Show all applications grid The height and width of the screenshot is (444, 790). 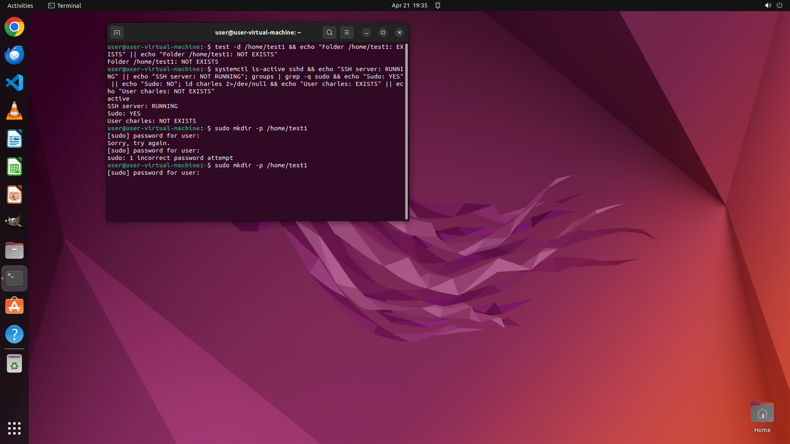14,428
